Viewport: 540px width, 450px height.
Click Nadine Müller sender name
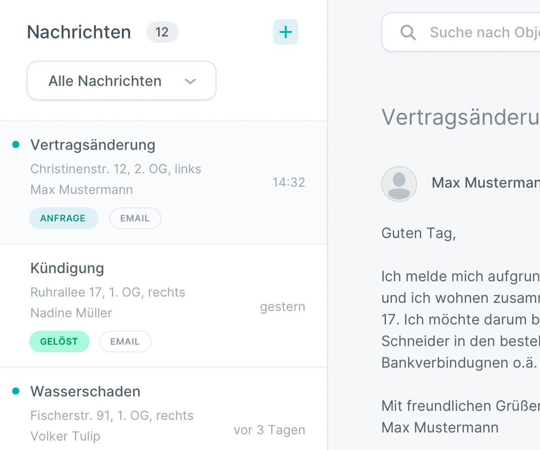point(71,313)
